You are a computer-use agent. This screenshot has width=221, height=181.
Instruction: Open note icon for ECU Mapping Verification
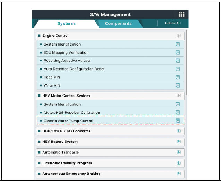[x=178, y=52]
